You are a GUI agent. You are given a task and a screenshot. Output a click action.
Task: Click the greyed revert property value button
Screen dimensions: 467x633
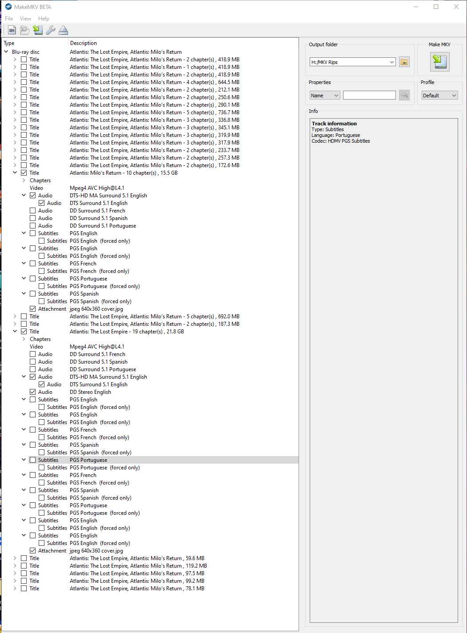coord(404,95)
